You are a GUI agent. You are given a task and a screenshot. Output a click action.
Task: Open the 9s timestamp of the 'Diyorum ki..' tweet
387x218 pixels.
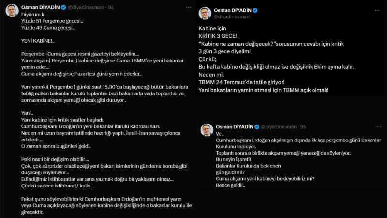pos(111,7)
